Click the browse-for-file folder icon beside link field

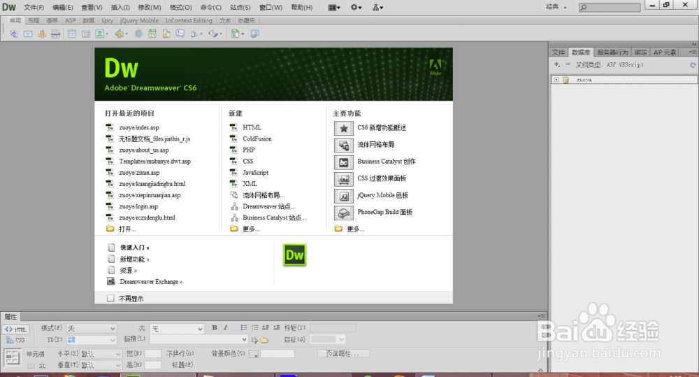[x=264, y=340]
